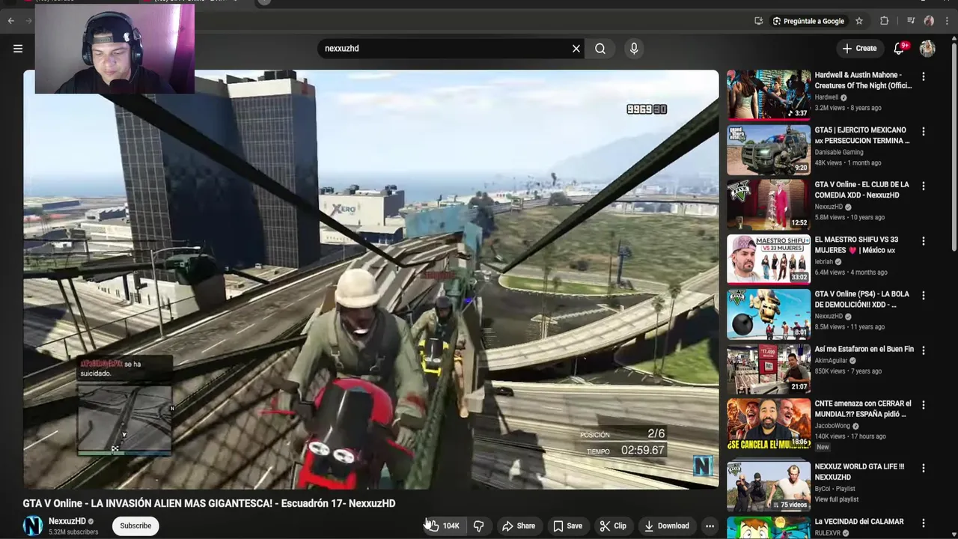Open options for La Vecindad del Calamar video
Screen dimensions: 958x539
924,523
